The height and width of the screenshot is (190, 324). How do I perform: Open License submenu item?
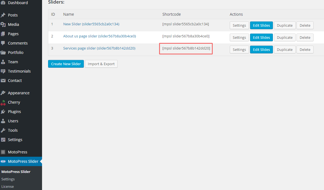pos(8,186)
